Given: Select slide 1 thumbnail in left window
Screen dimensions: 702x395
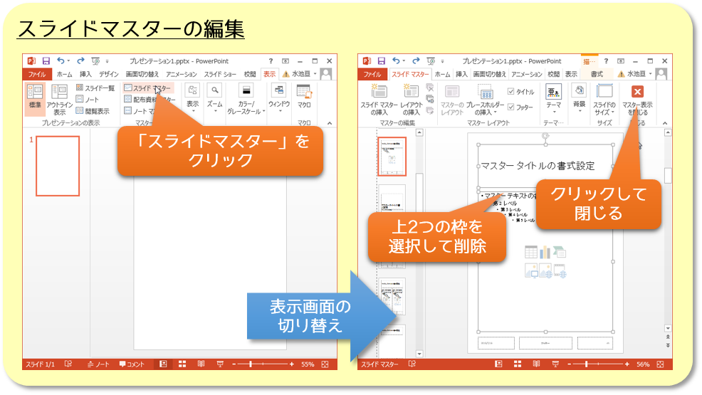Looking at the screenshot, I should [x=58, y=166].
